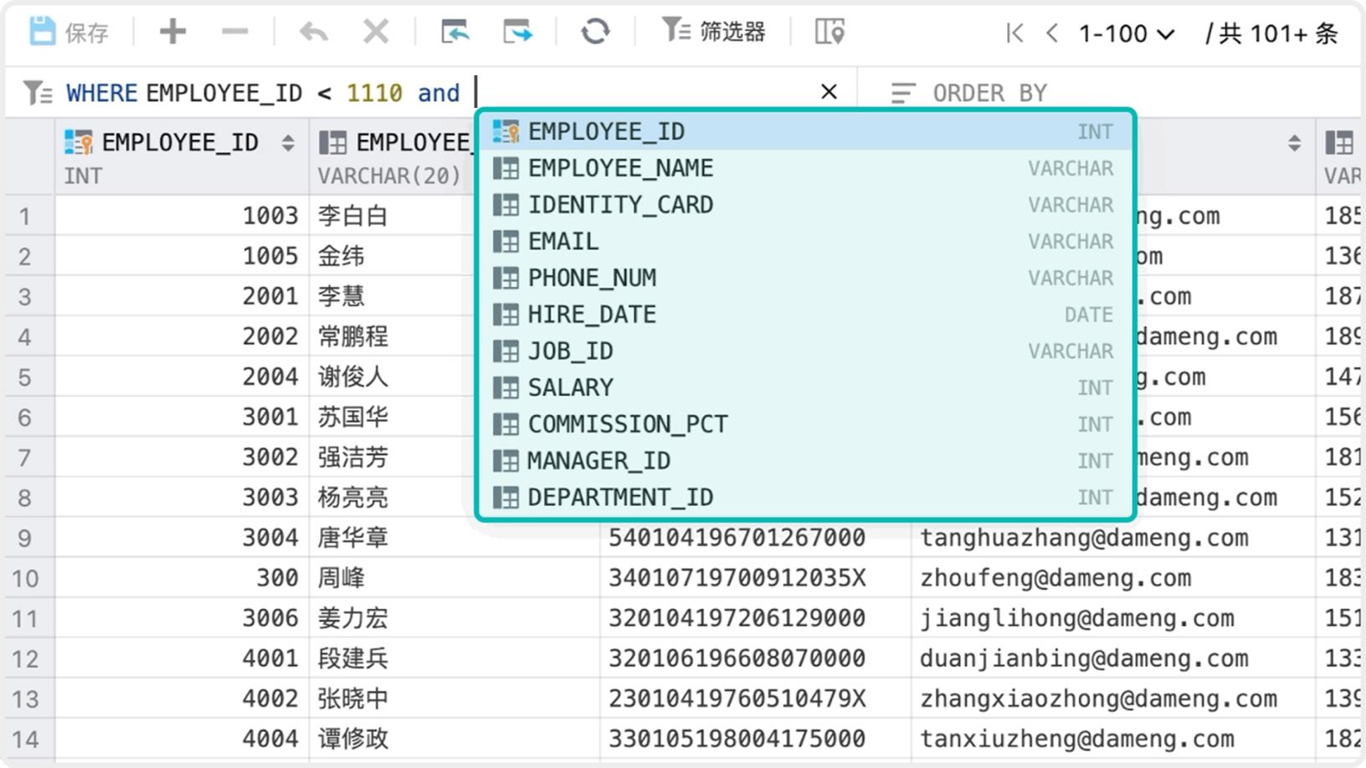Click email tanxiuzheng@dameng.com

1077,739
